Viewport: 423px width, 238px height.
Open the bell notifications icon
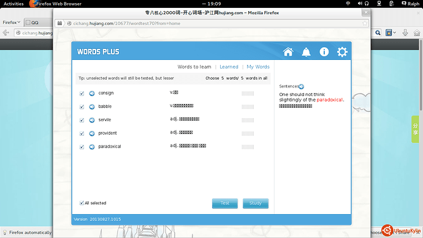[306, 51]
